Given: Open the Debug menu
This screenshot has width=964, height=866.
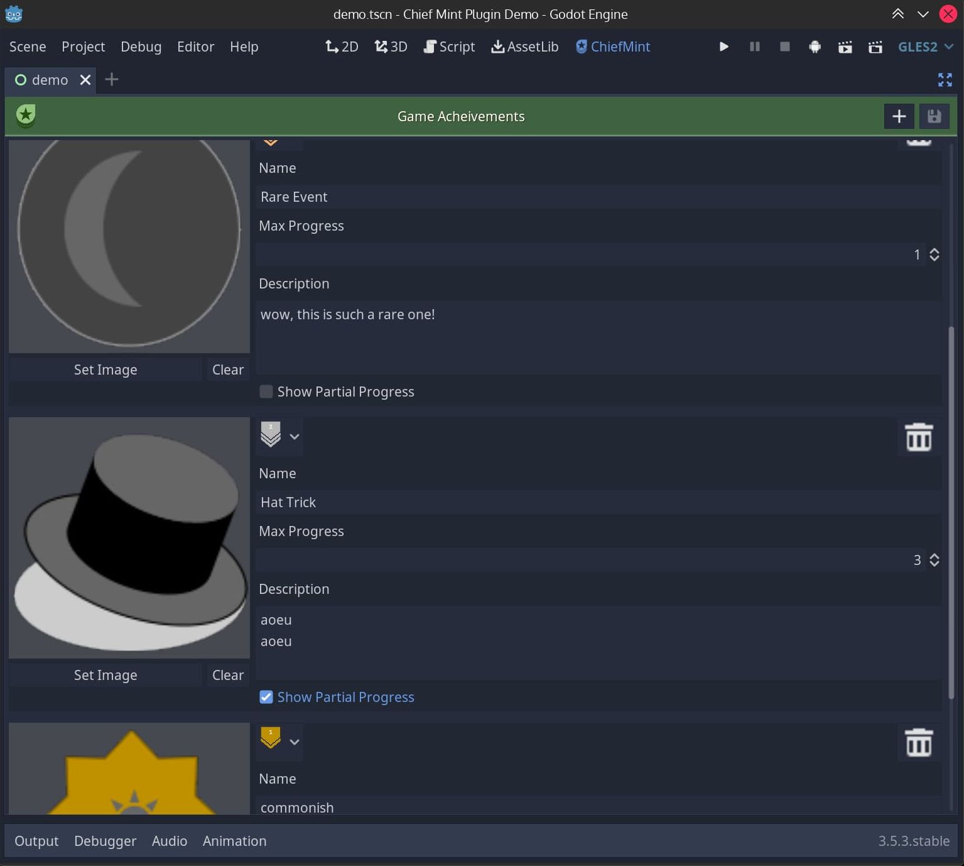Looking at the screenshot, I should [141, 47].
